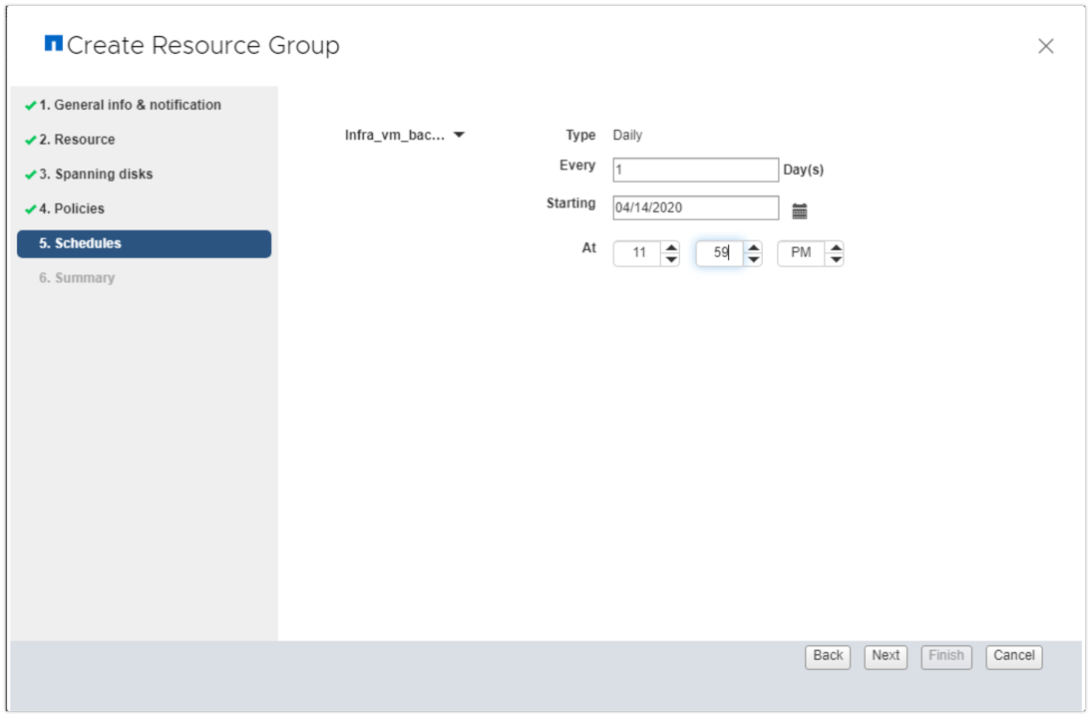Close the Create Resource Group dialog

1045,46
